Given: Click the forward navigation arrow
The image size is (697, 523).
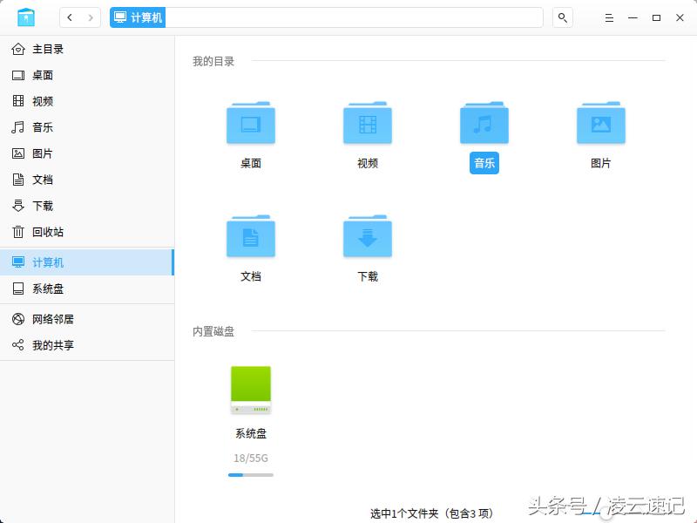Looking at the screenshot, I should pyautogui.click(x=90, y=17).
